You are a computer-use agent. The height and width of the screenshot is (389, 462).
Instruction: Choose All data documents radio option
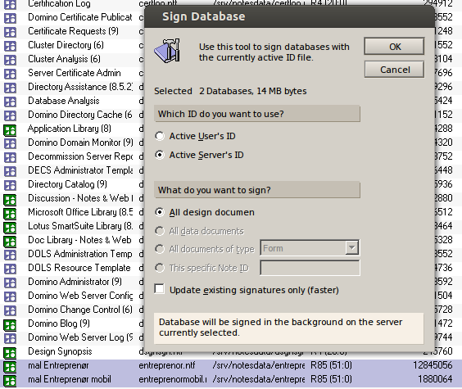(160, 231)
